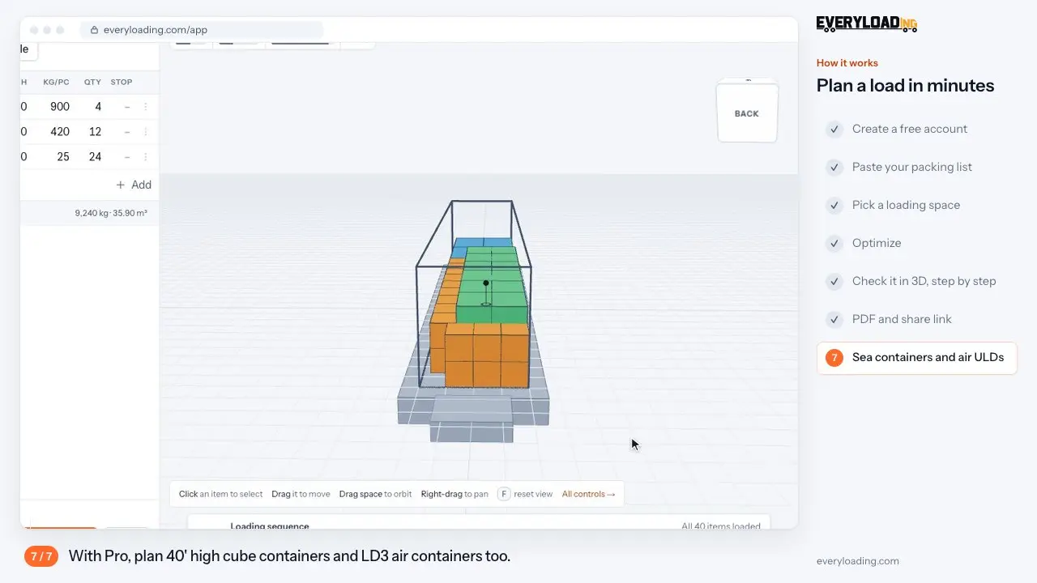The image size is (1037, 583).
Task: Click the Check it in 3D, step by step item
Action: click(x=924, y=281)
